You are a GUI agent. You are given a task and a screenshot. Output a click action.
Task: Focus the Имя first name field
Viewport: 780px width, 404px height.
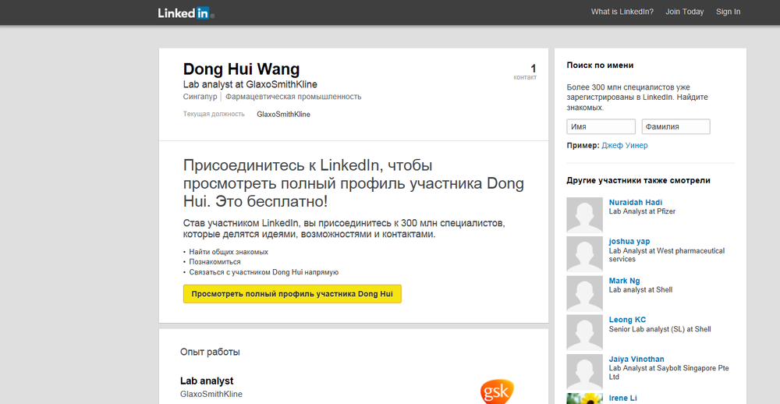click(x=601, y=126)
